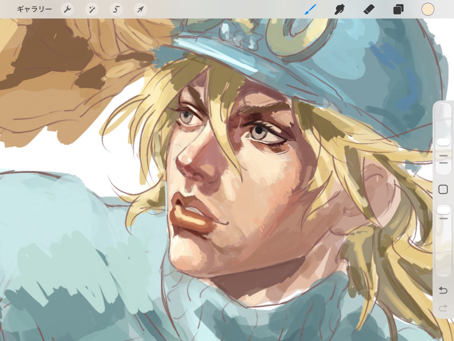The height and width of the screenshot is (341, 454).
Task: Tap the brush opacity slider handle
Action: pyautogui.click(x=443, y=210)
